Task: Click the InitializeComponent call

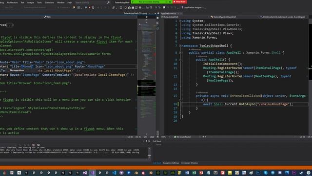Action: [x=223, y=64]
